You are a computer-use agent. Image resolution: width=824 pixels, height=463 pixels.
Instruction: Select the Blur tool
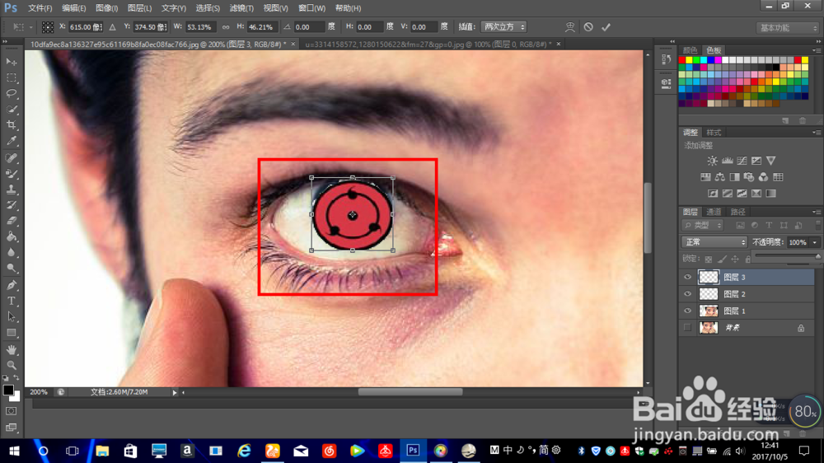coord(12,252)
